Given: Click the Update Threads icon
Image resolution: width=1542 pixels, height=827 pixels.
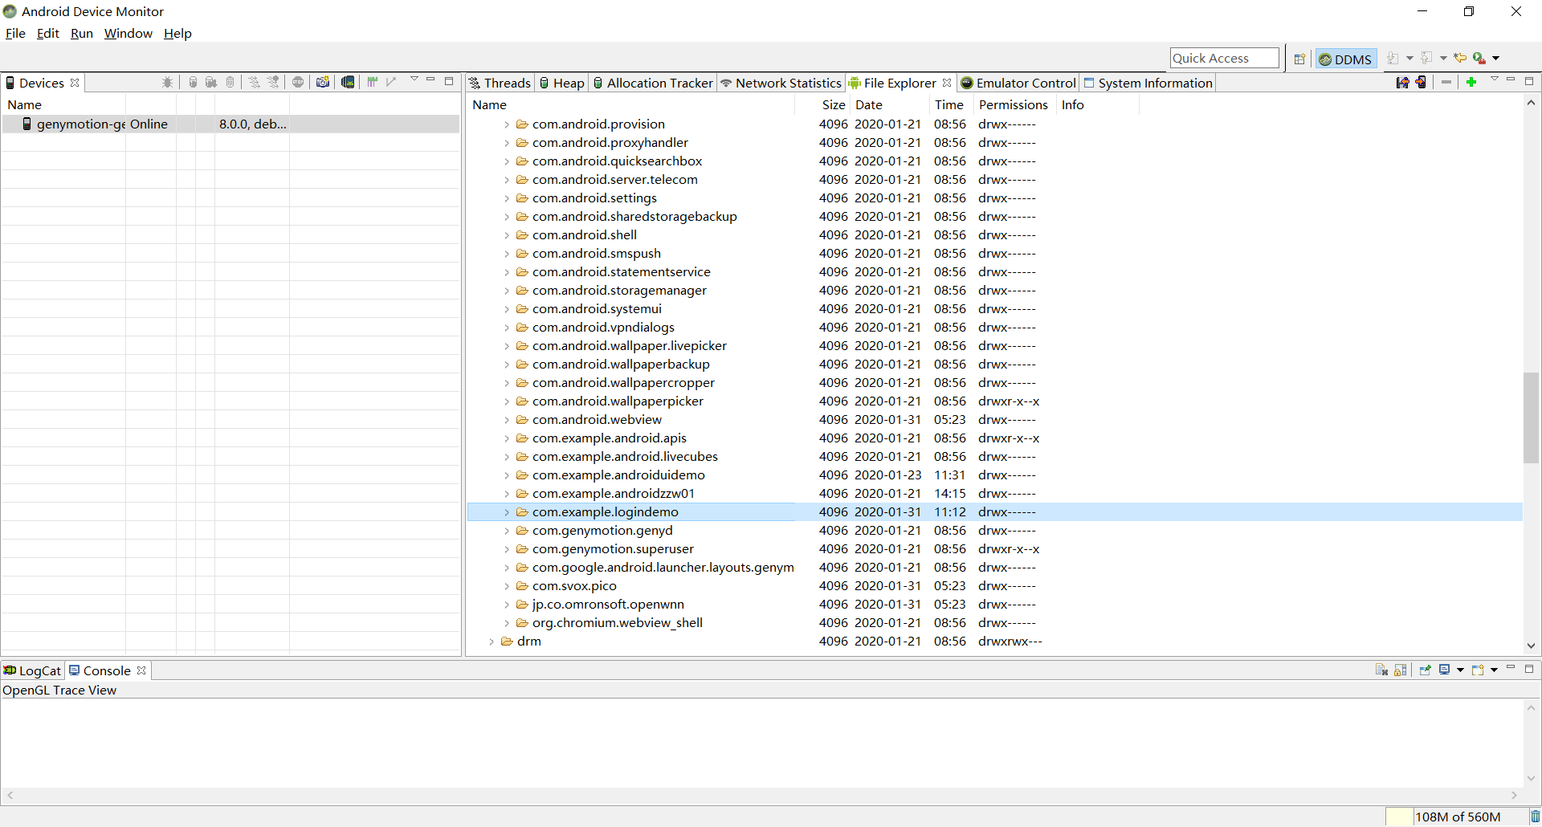Looking at the screenshot, I should (254, 82).
